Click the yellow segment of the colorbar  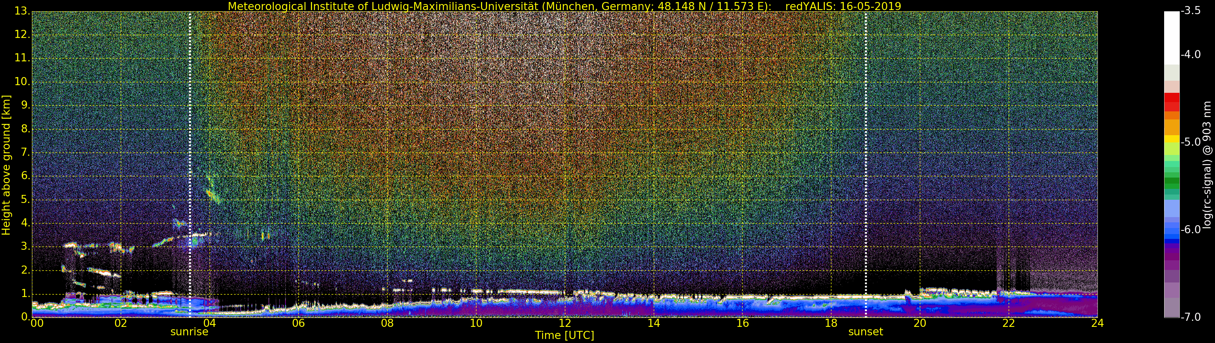click(1172, 140)
